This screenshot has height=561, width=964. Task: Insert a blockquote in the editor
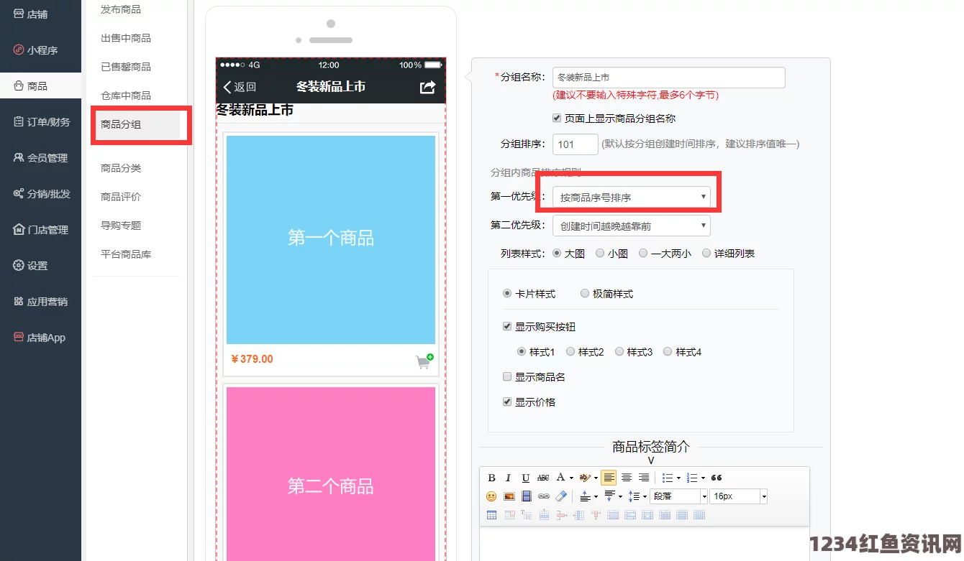pos(717,478)
